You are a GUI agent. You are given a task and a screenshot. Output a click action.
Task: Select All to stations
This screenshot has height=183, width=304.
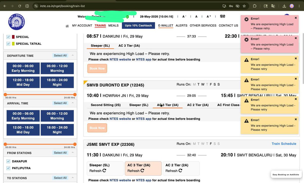pyautogui.click(x=60, y=178)
